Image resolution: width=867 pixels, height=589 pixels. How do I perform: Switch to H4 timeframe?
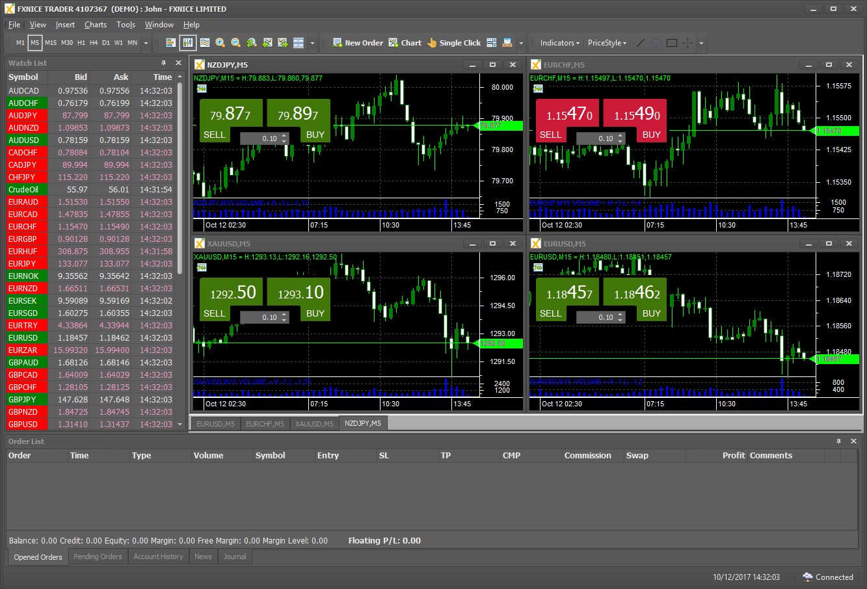[94, 43]
